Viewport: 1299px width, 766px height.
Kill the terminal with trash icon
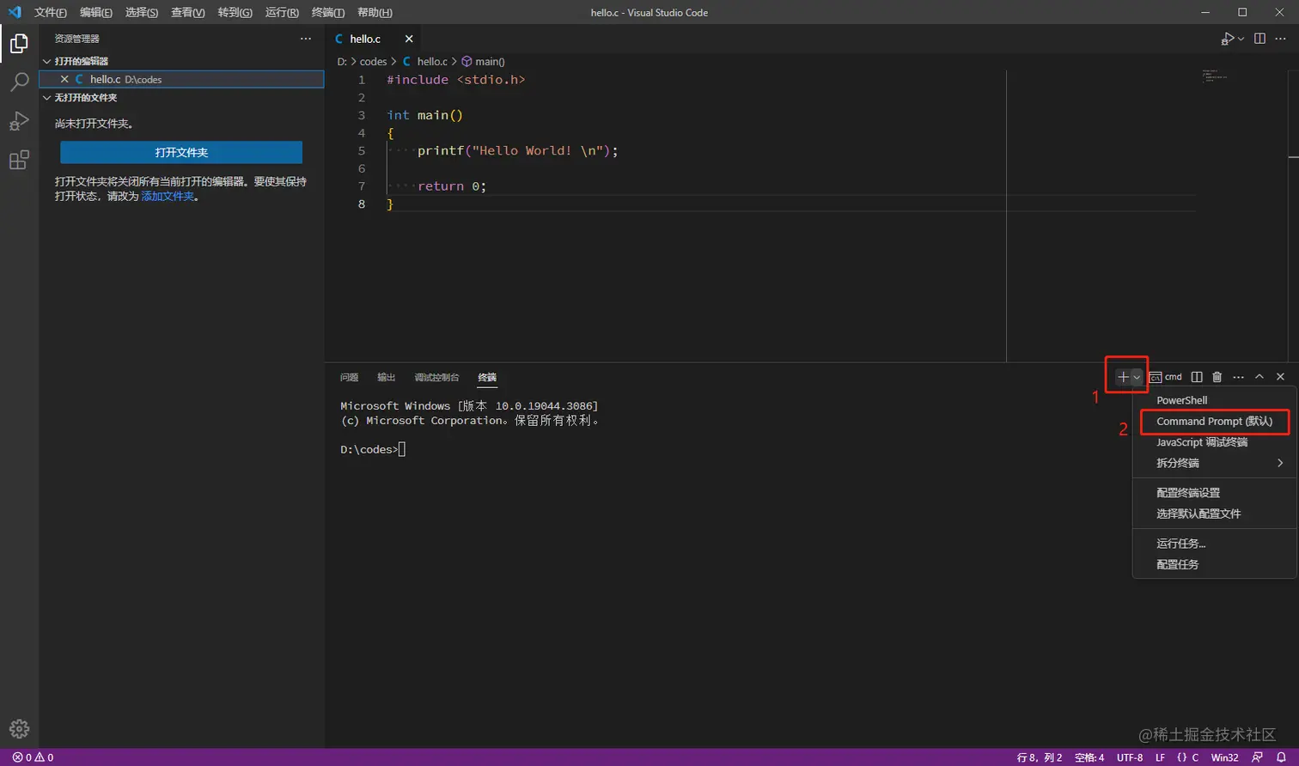(1217, 377)
